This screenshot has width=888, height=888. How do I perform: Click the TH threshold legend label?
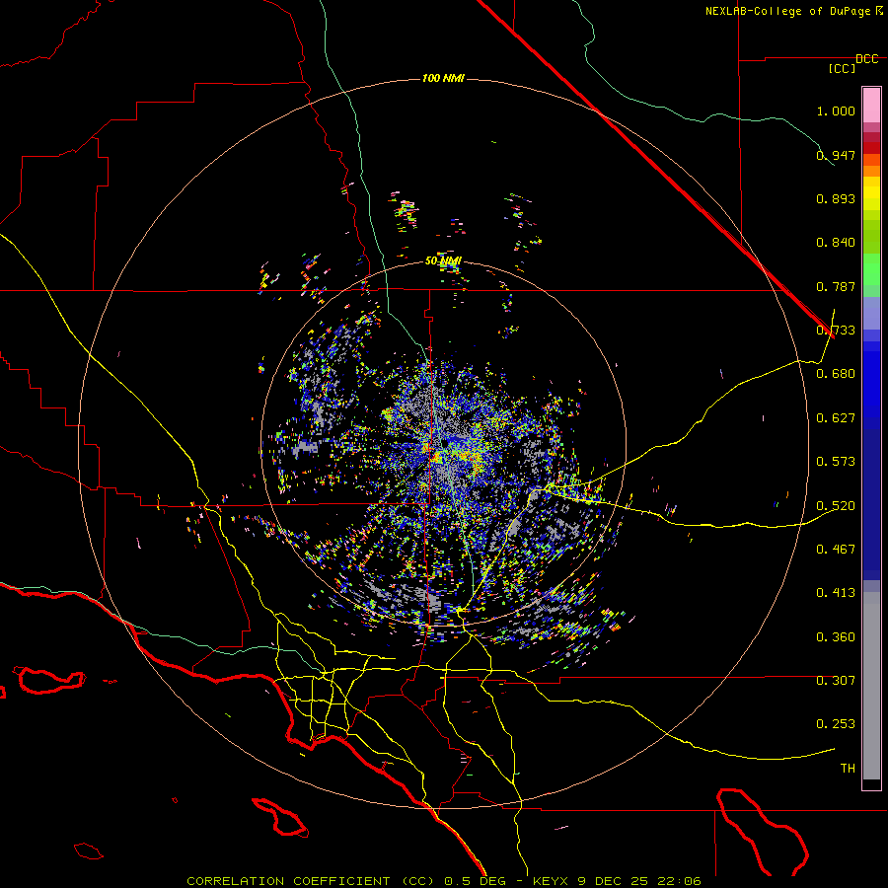pyautogui.click(x=848, y=769)
